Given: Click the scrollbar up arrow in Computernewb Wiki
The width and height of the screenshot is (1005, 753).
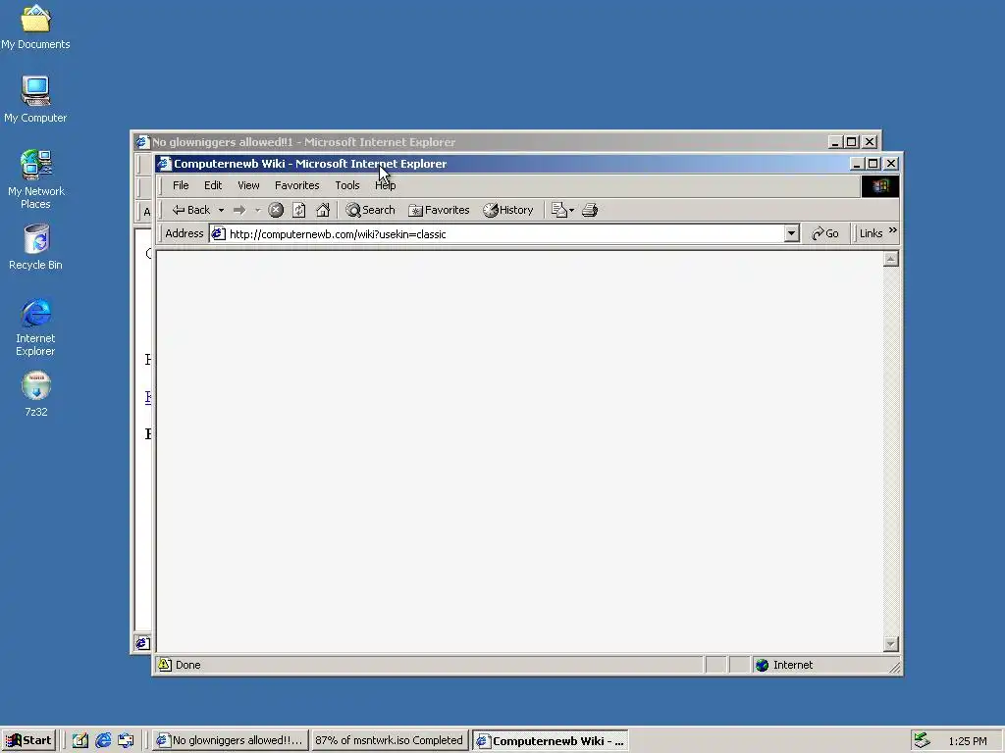Looking at the screenshot, I should tap(891, 259).
